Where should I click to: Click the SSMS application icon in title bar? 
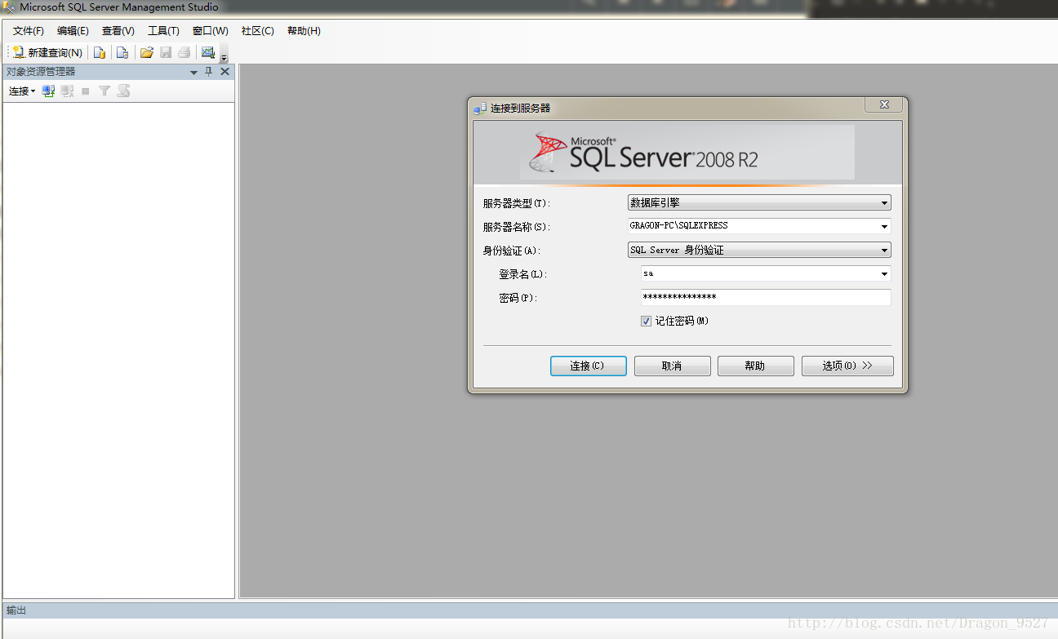tap(9, 7)
